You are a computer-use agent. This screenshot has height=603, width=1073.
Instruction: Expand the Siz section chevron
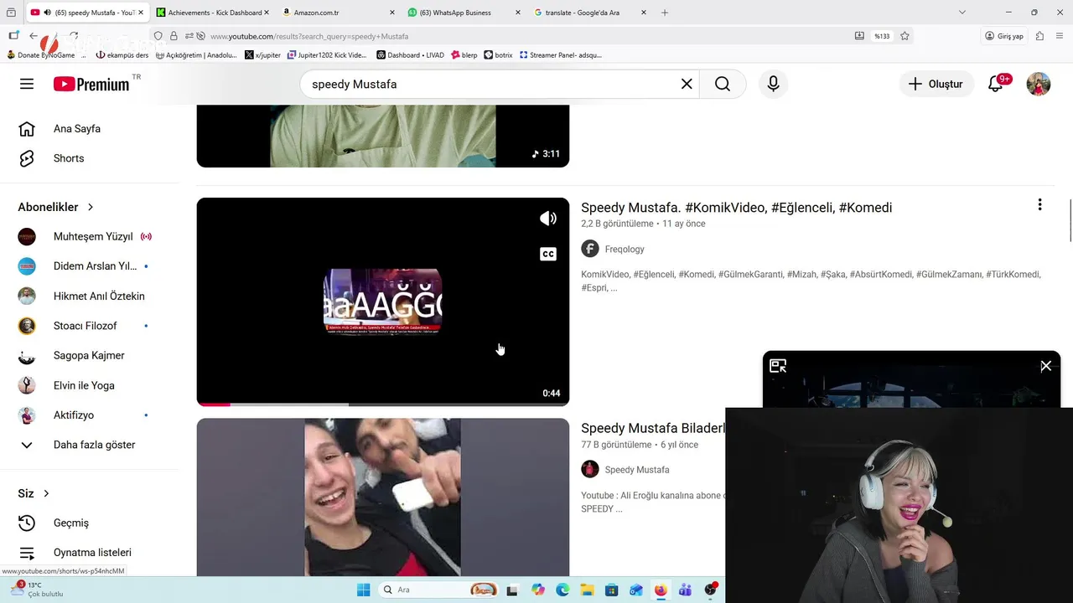[x=46, y=493]
